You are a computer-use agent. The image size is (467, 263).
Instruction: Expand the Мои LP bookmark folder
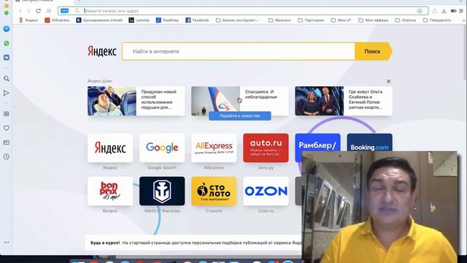coord(341,20)
